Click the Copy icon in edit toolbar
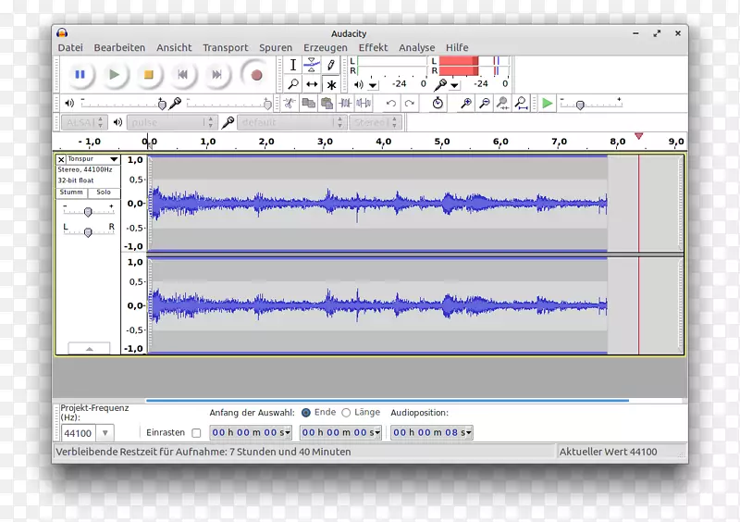Viewport: 740px width, 522px height. pyautogui.click(x=309, y=103)
